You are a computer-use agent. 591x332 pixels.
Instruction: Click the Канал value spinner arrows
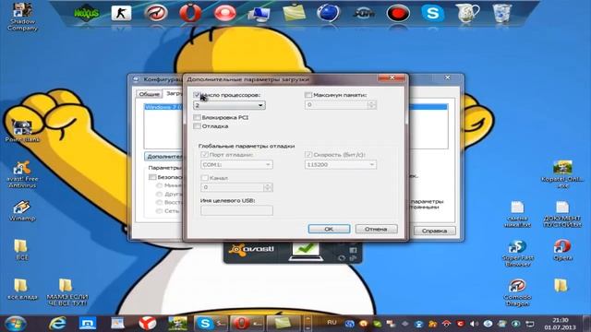coord(268,187)
